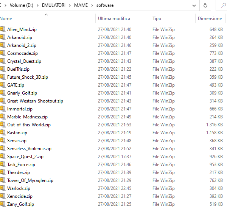Expand the chevron after EMULATORI

[x=70, y=6]
